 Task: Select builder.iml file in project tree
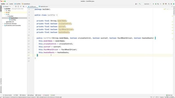(x=11, y=22)
